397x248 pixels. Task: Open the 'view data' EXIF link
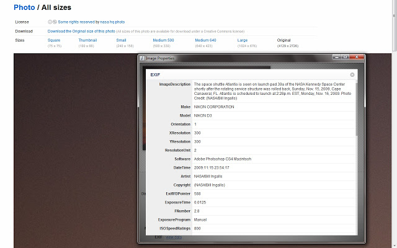(174, 237)
